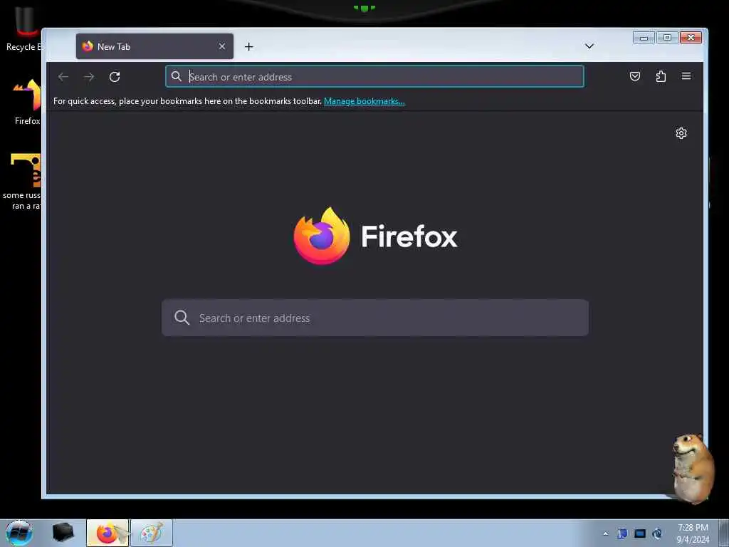Open the Manage bookmarks link
The height and width of the screenshot is (547, 729).
[364, 101]
